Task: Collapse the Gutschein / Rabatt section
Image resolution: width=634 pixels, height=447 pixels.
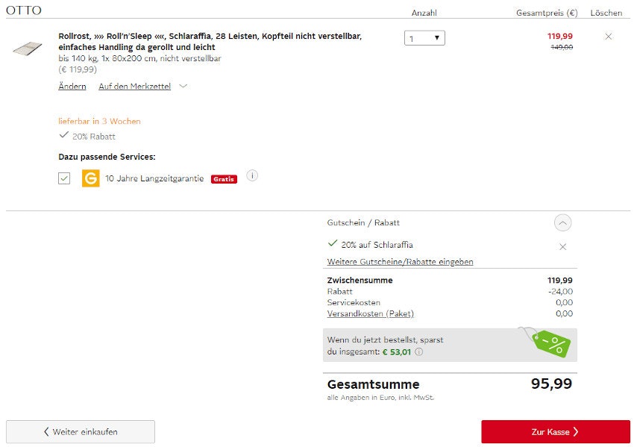Action: coord(562,222)
